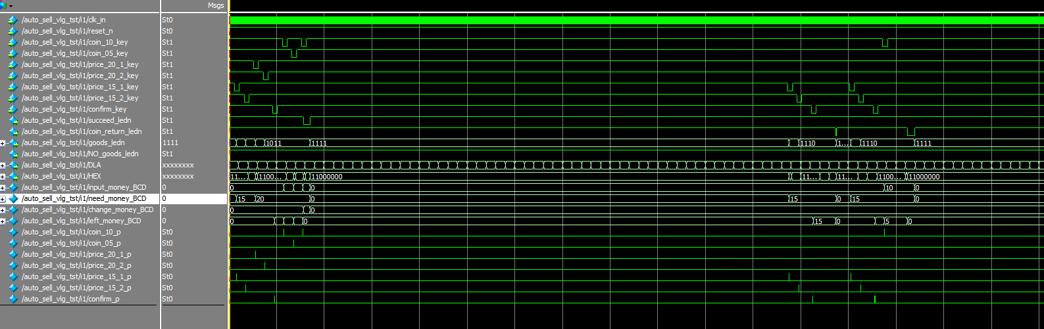Select the NO_goods_ledn signal name

pos(80,154)
